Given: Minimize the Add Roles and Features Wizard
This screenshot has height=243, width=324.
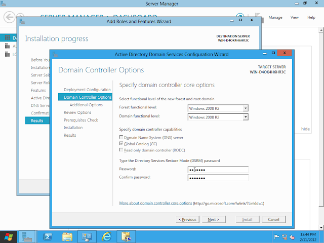Looking at the screenshot, I should pos(232,20).
